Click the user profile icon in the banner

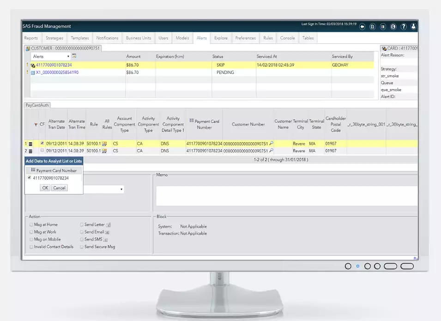click(414, 27)
